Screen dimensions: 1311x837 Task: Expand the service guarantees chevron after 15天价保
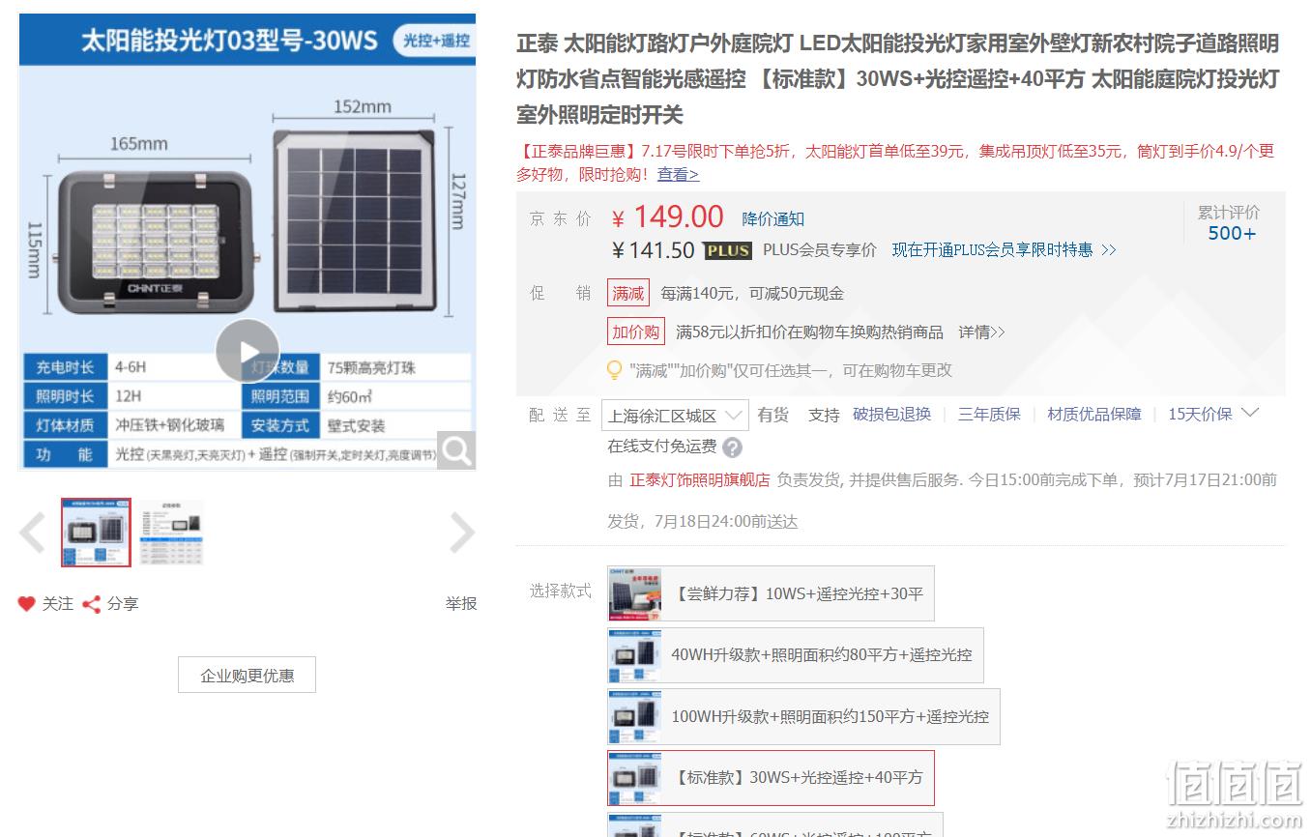pyautogui.click(x=1249, y=413)
